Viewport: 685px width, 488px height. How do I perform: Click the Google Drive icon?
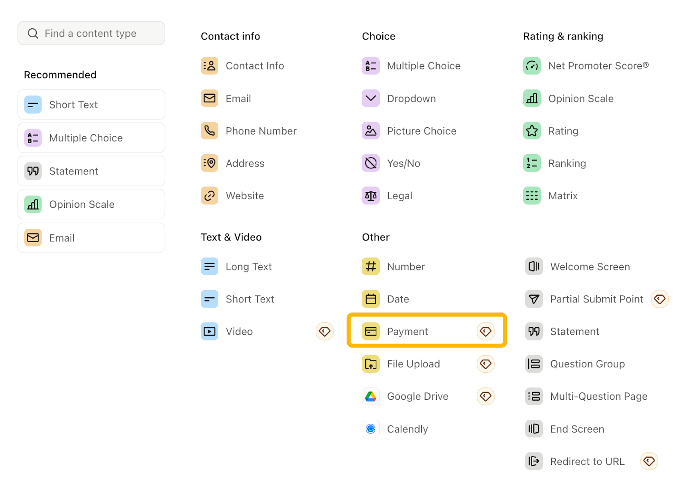(x=371, y=397)
